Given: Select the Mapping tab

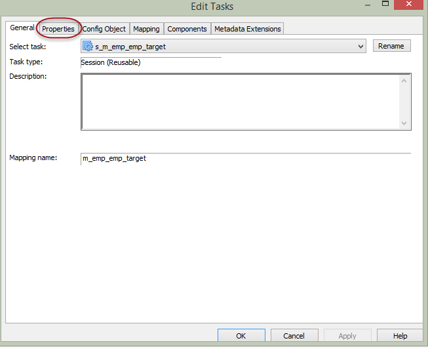Looking at the screenshot, I should [146, 29].
